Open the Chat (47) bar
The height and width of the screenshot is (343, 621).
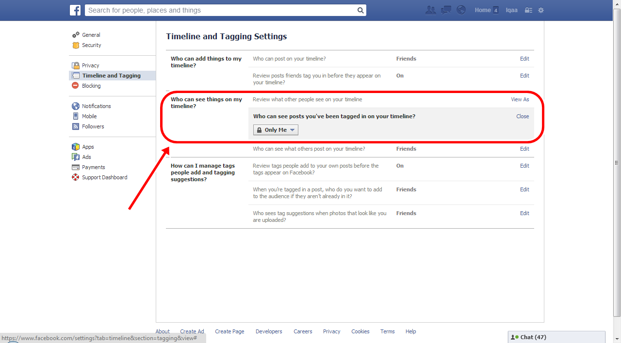pyautogui.click(x=556, y=337)
